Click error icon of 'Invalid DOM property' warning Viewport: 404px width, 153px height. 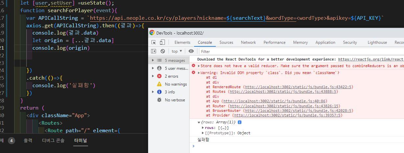click(194, 72)
